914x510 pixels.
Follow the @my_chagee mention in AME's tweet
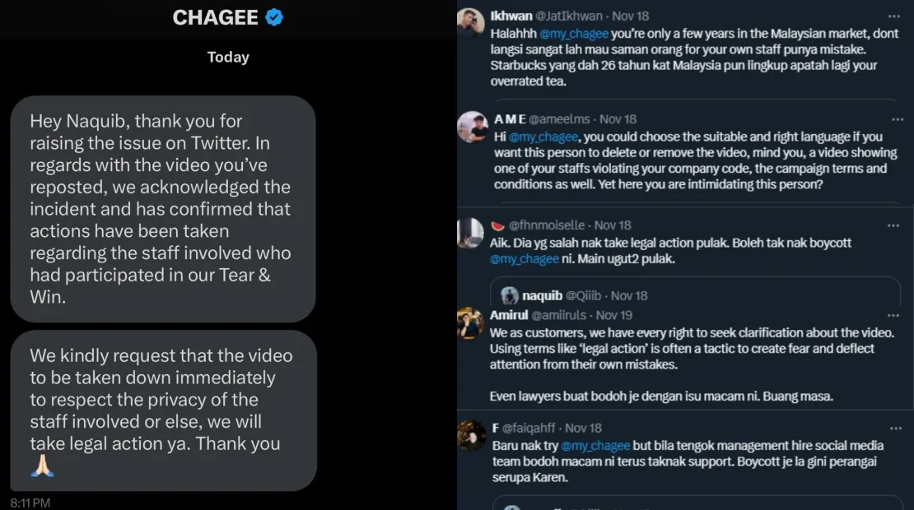click(544, 137)
